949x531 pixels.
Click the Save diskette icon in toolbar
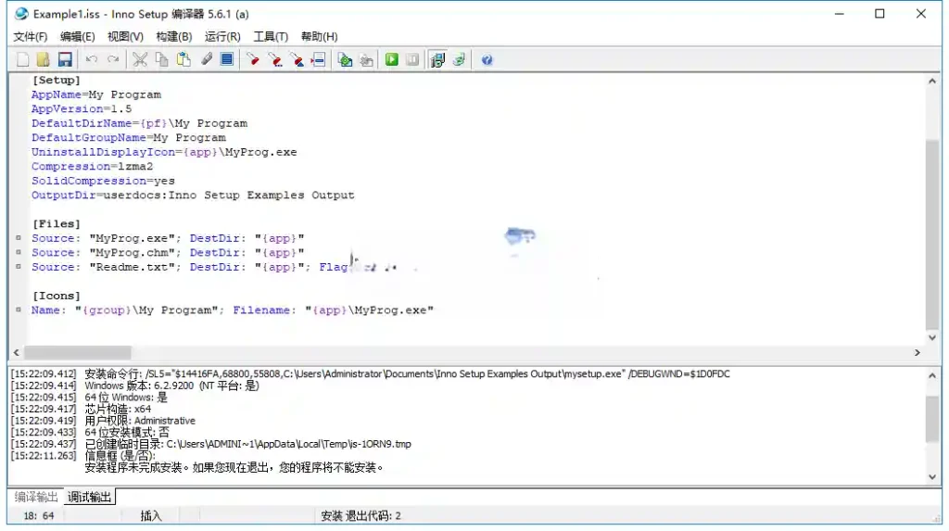pyautogui.click(x=65, y=59)
